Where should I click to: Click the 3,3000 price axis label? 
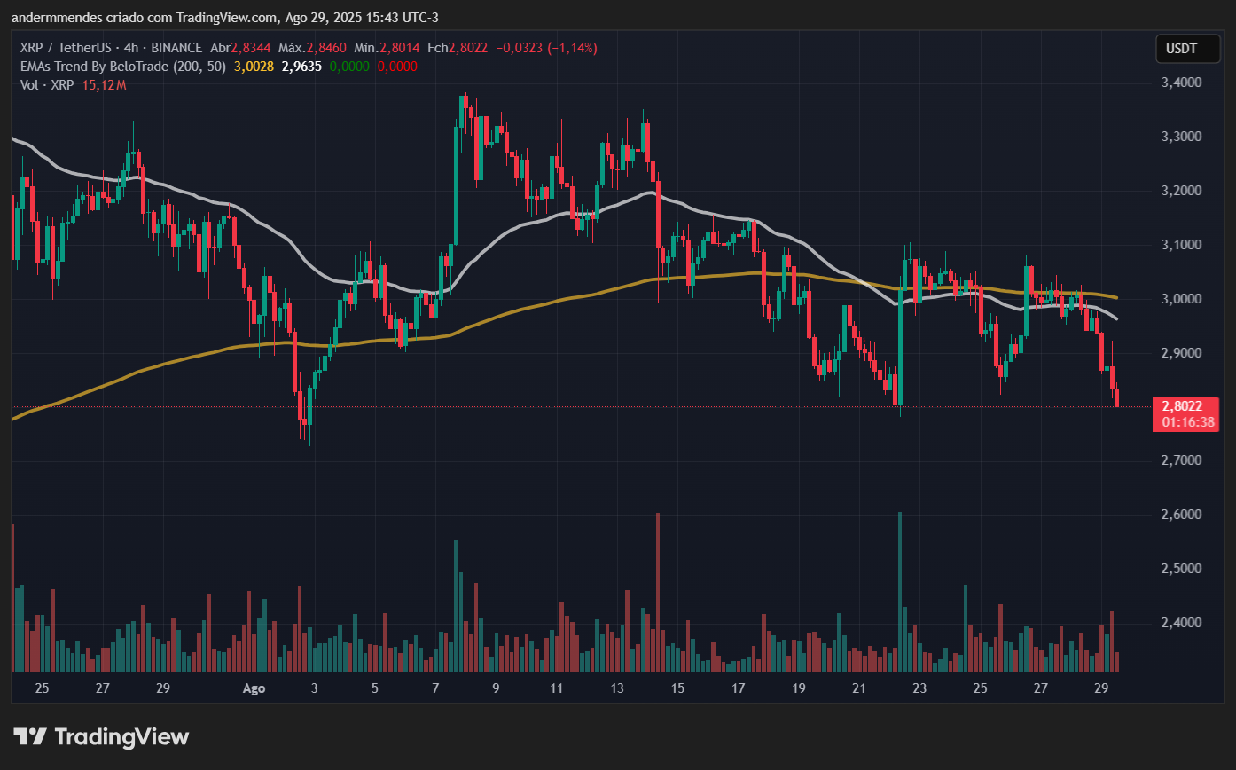pyautogui.click(x=1181, y=137)
